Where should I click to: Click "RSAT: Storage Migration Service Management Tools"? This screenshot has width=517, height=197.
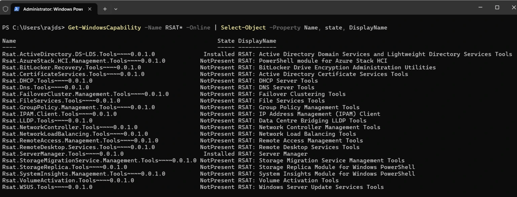coord(321,160)
